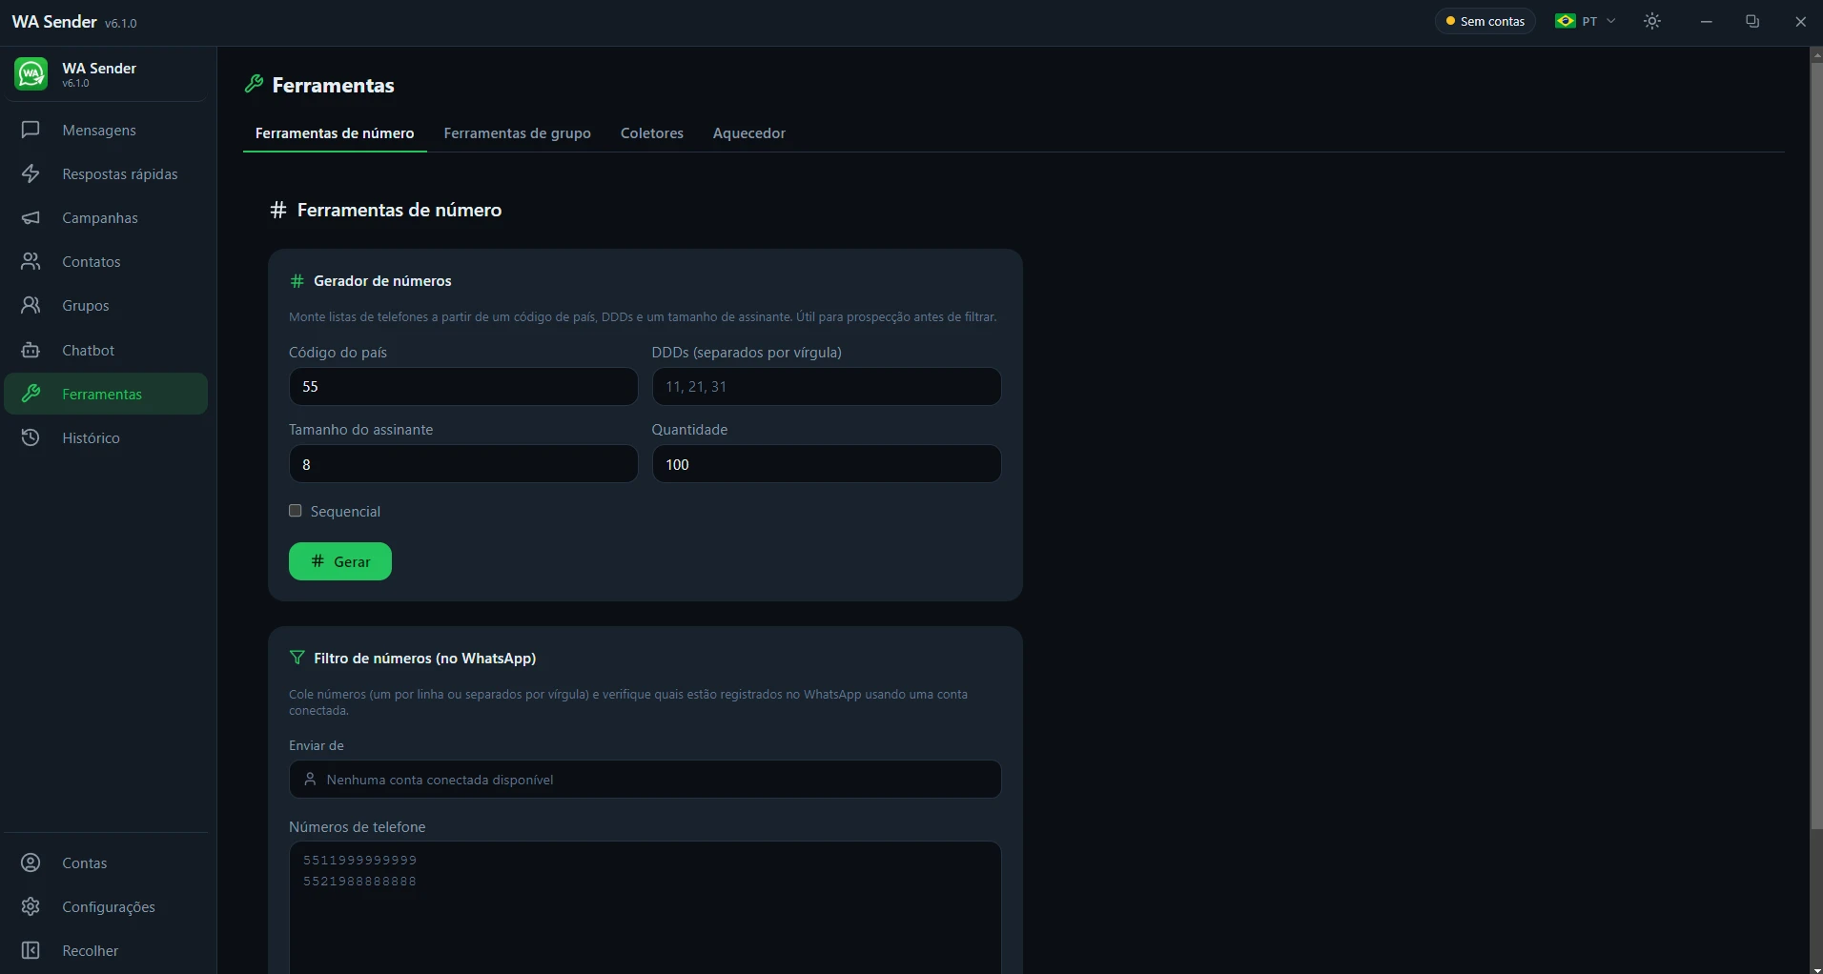Click the Ferramentas page heading
This screenshot has height=974, width=1823.
coord(333,85)
